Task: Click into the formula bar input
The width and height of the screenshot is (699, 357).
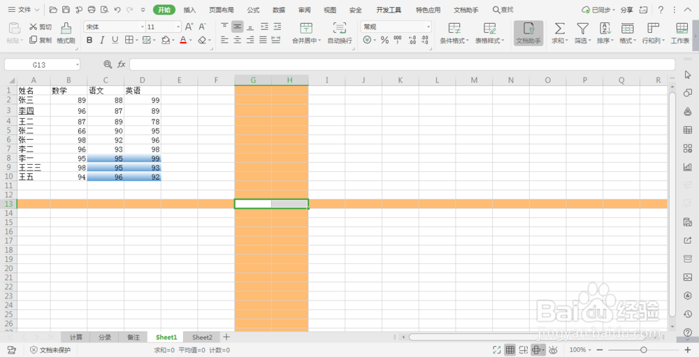Action: (x=402, y=65)
